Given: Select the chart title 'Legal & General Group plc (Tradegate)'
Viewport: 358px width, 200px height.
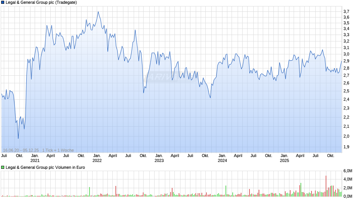Looking at the screenshot, I should tap(41, 3).
